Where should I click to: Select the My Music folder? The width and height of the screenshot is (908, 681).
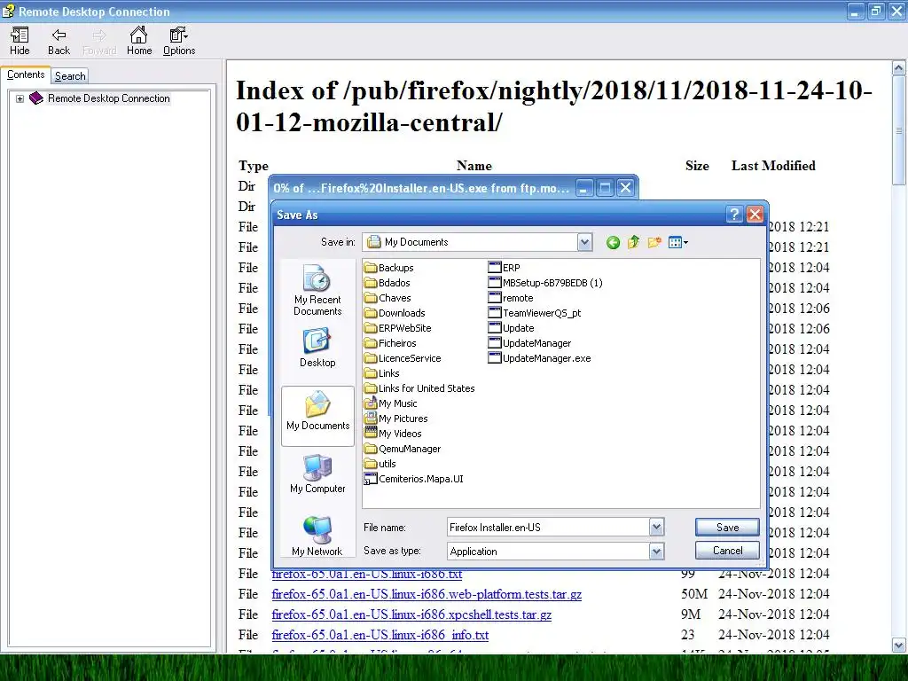[x=390, y=403]
